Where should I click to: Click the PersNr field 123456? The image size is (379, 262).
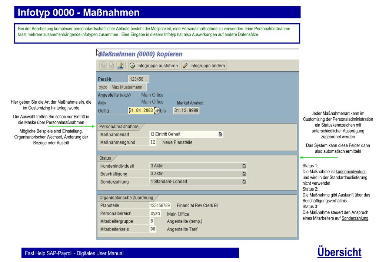139,79
